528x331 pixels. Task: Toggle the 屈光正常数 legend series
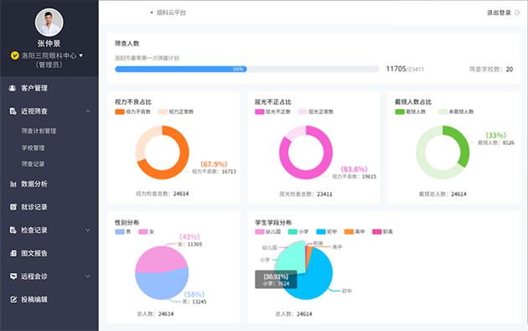point(315,111)
